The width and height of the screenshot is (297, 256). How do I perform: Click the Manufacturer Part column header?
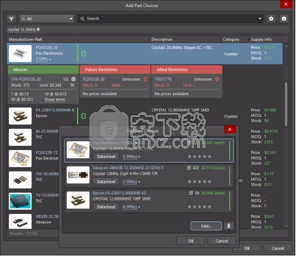(x=25, y=39)
